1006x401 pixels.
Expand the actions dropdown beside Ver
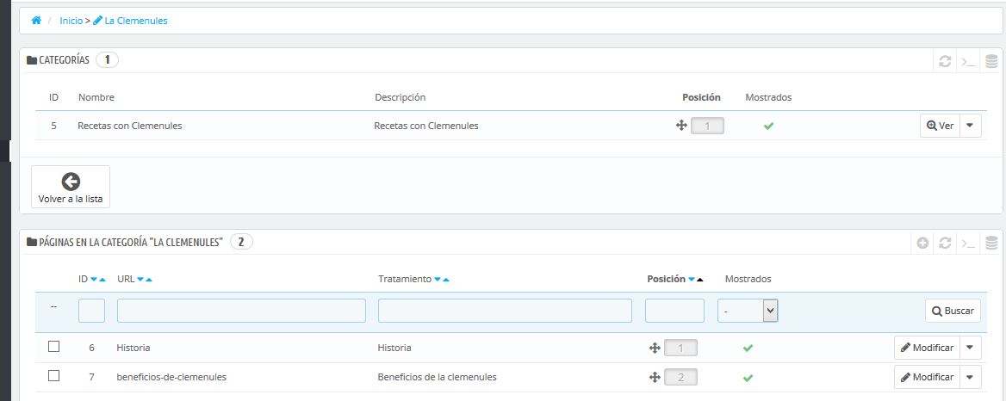[x=971, y=126]
